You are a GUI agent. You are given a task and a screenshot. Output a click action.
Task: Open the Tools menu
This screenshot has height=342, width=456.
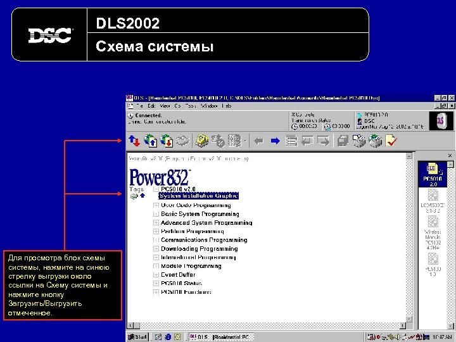pos(191,106)
